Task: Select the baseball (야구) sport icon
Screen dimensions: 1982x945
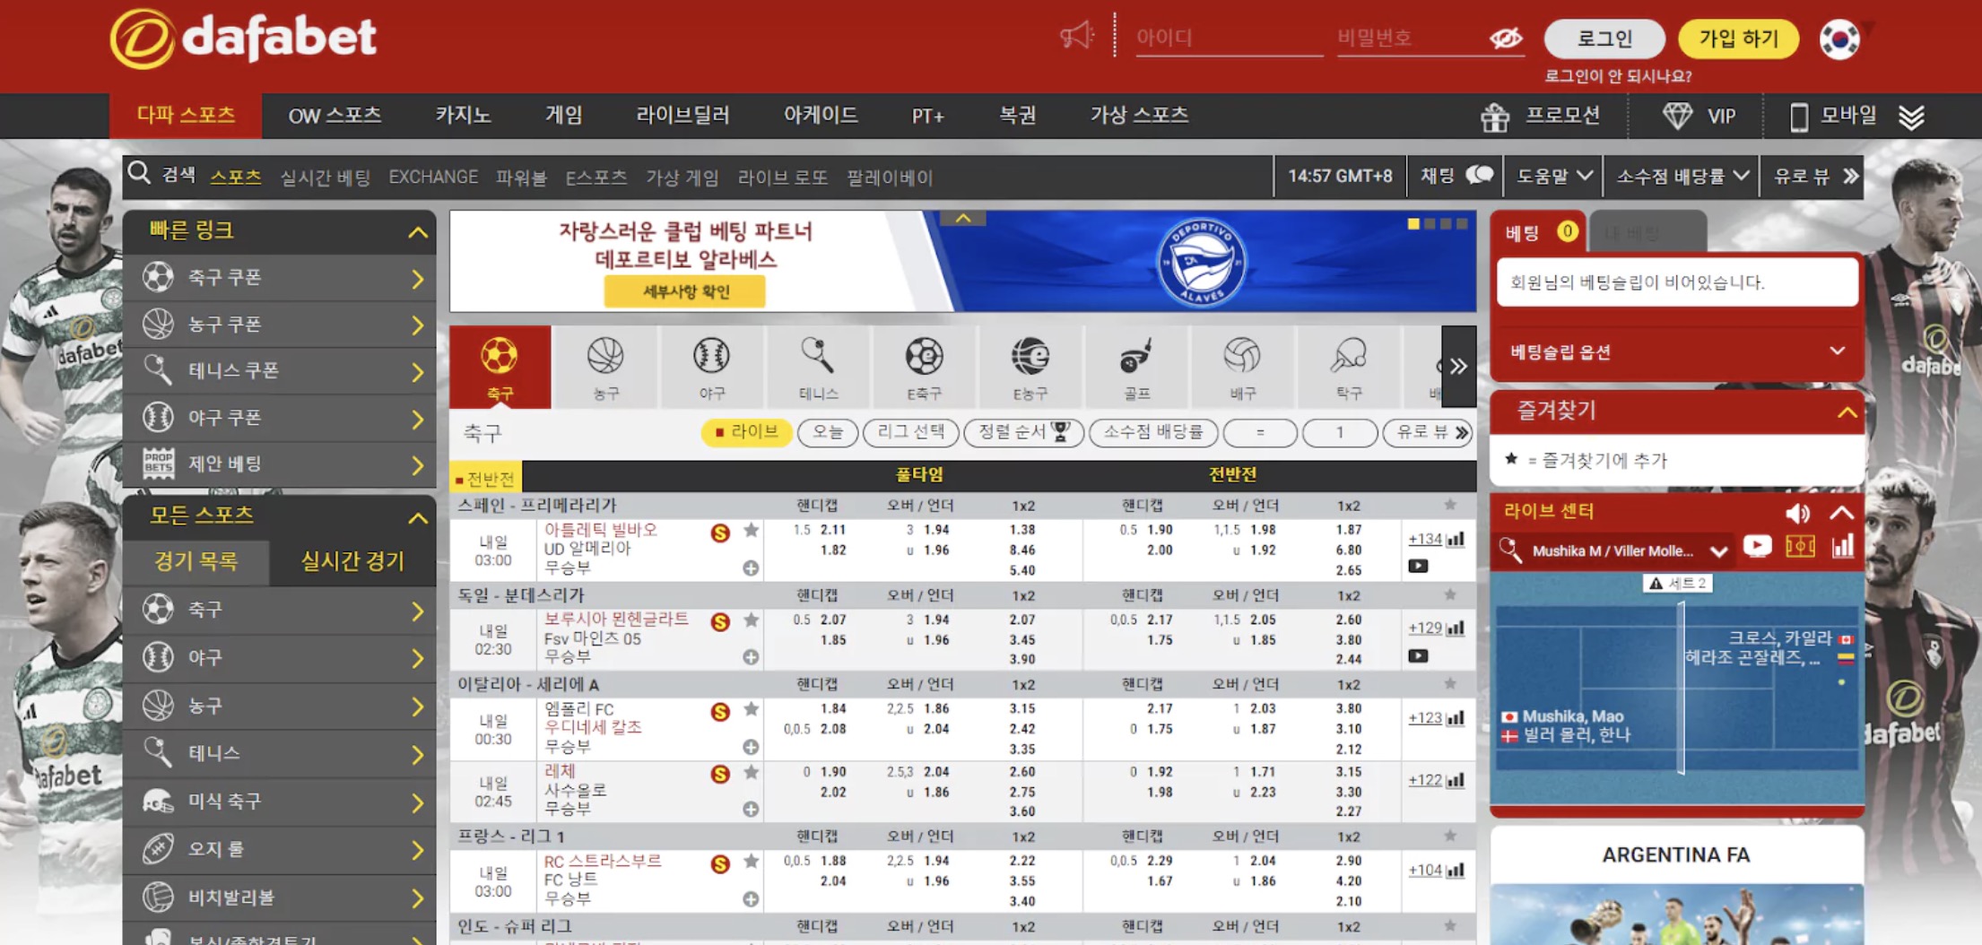Action: pyautogui.click(x=711, y=367)
